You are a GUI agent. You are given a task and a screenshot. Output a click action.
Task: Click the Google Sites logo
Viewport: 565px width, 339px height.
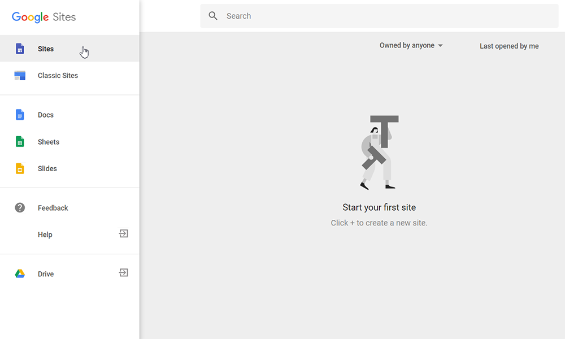tap(44, 17)
